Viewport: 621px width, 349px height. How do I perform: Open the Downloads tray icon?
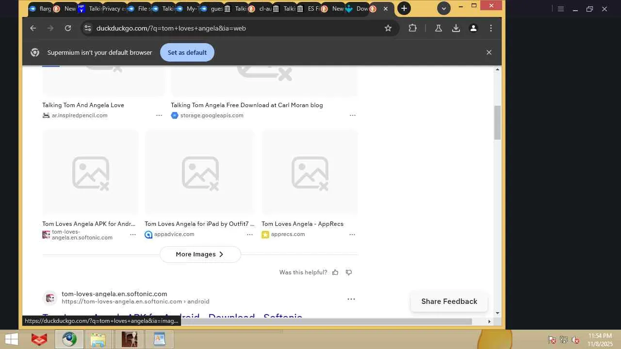[x=456, y=28]
